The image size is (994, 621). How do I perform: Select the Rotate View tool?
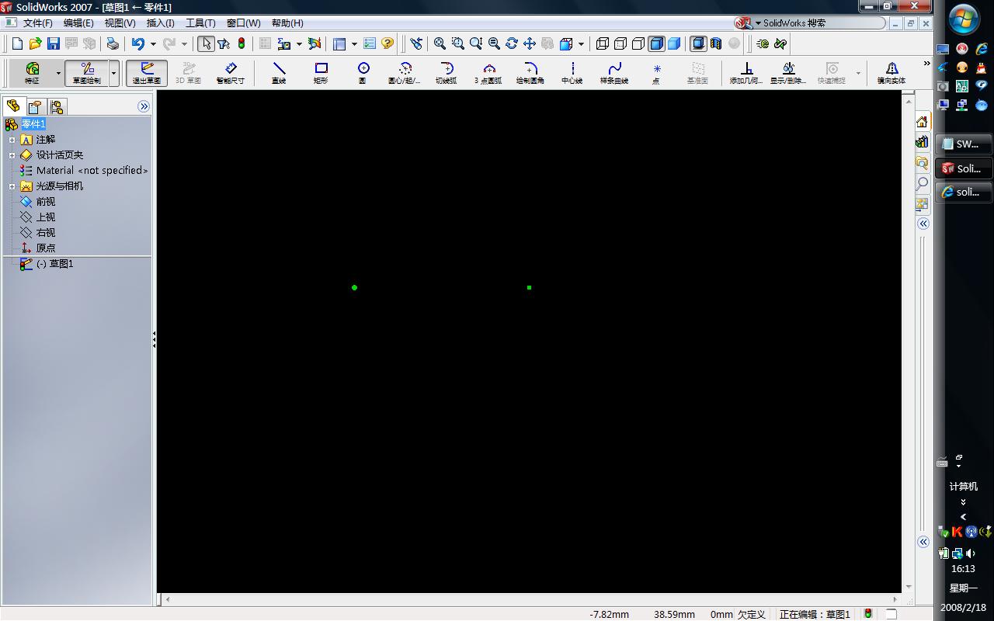point(512,43)
